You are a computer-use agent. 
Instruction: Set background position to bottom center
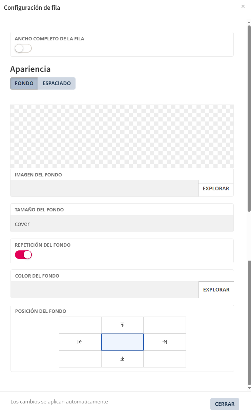point(122,359)
